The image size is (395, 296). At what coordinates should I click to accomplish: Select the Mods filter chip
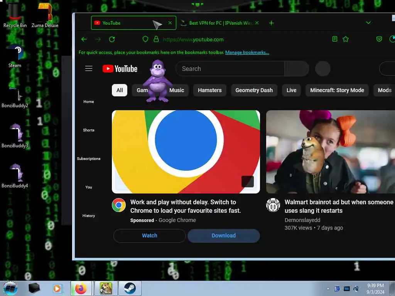(x=384, y=90)
